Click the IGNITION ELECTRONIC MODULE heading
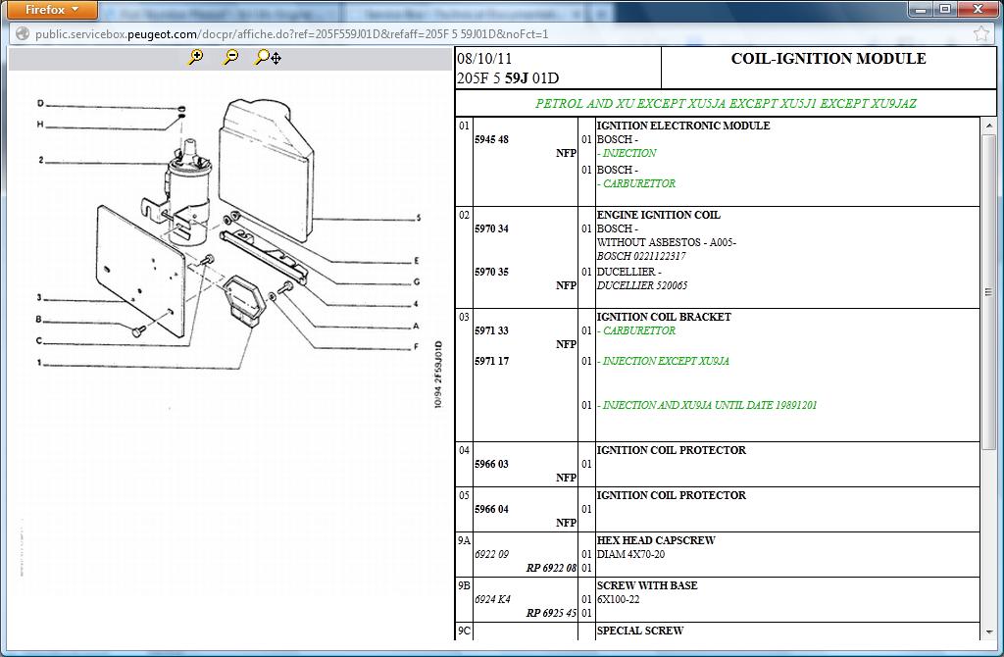The width and height of the screenshot is (1004, 657). tap(683, 126)
